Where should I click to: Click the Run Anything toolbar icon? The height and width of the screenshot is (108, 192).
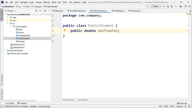click(x=186, y=7)
